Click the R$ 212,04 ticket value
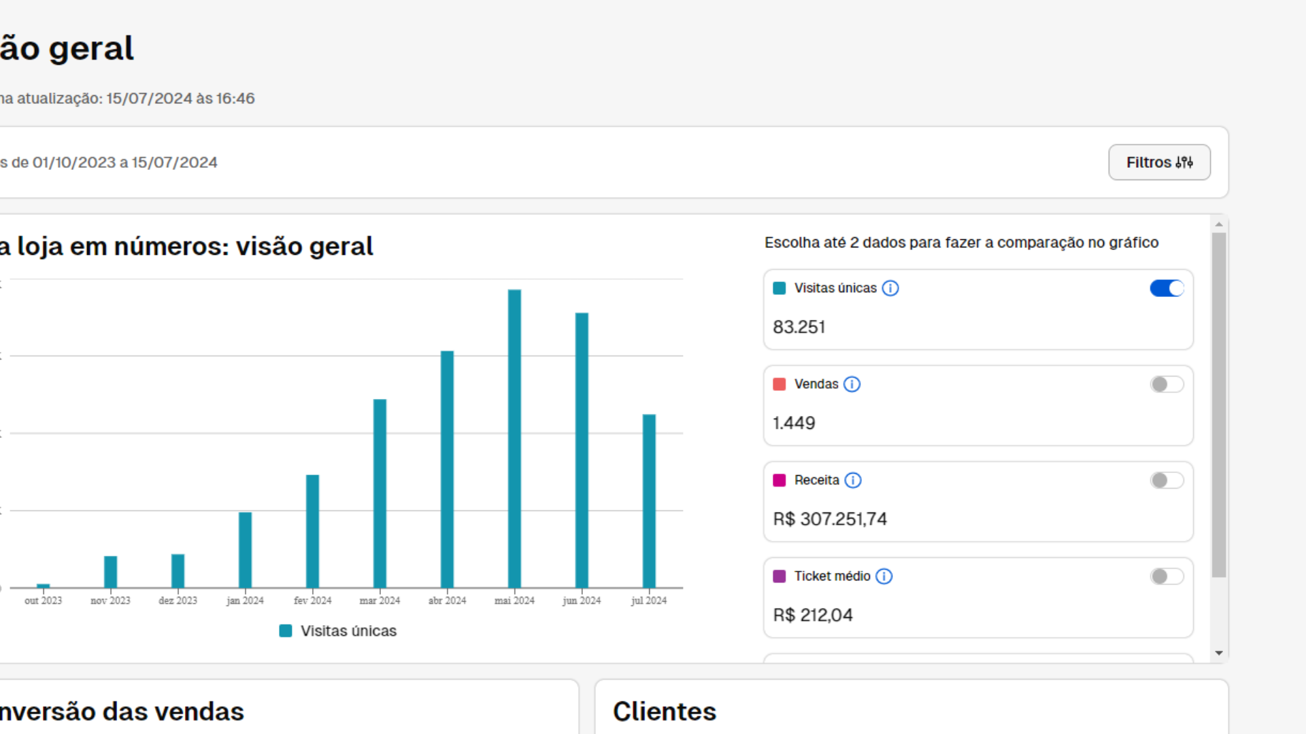1306x734 pixels. point(813,615)
